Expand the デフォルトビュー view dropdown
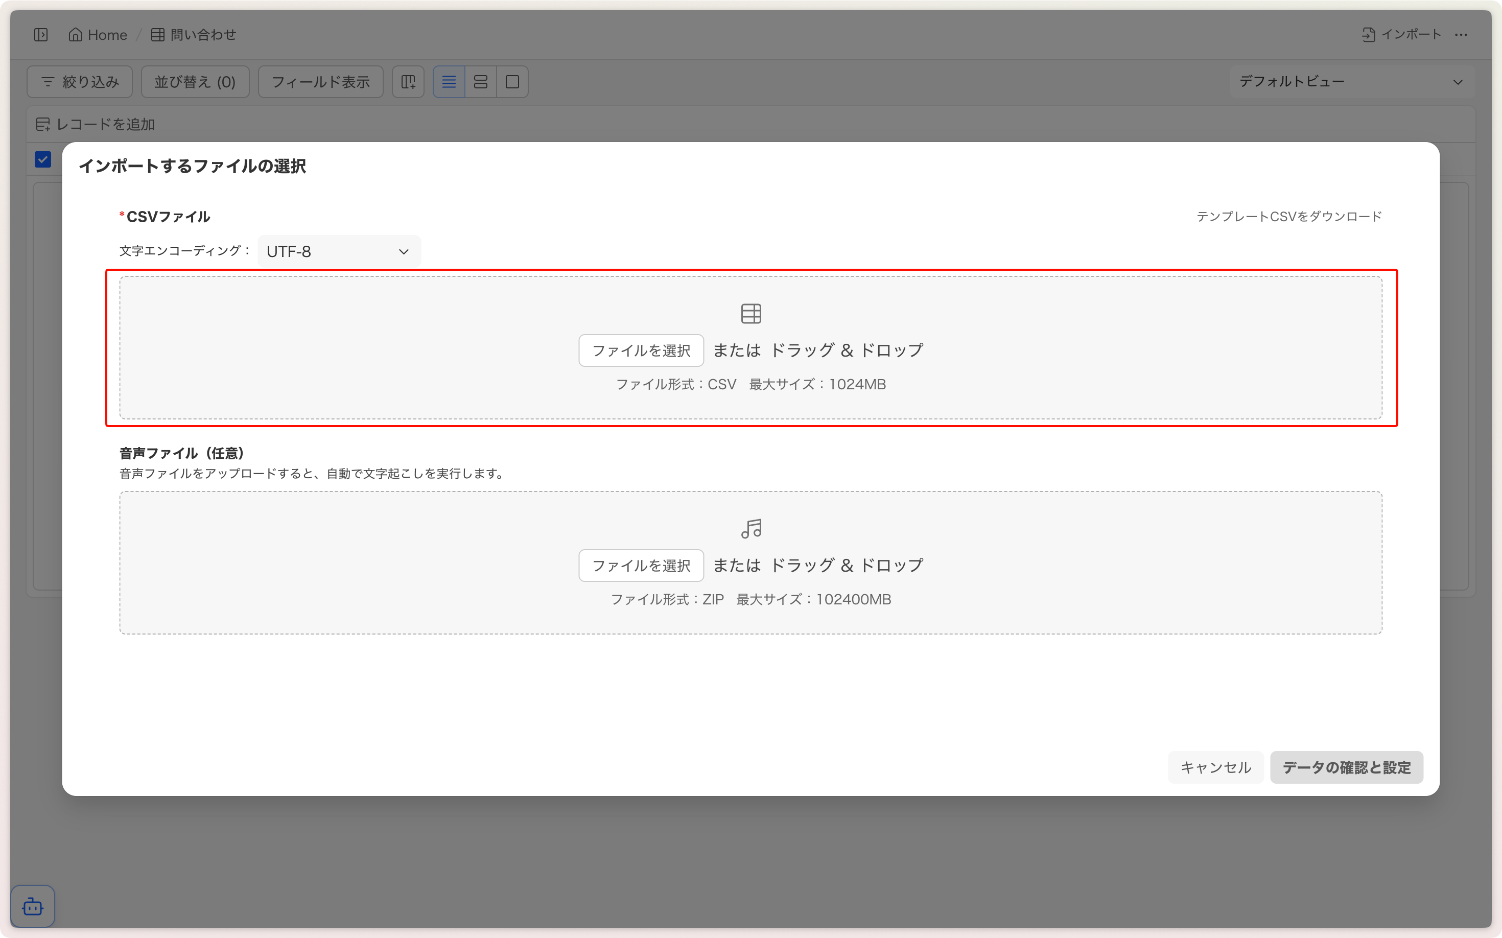The height and width of the screenshot is (938, 1502). click(1351, 82)
